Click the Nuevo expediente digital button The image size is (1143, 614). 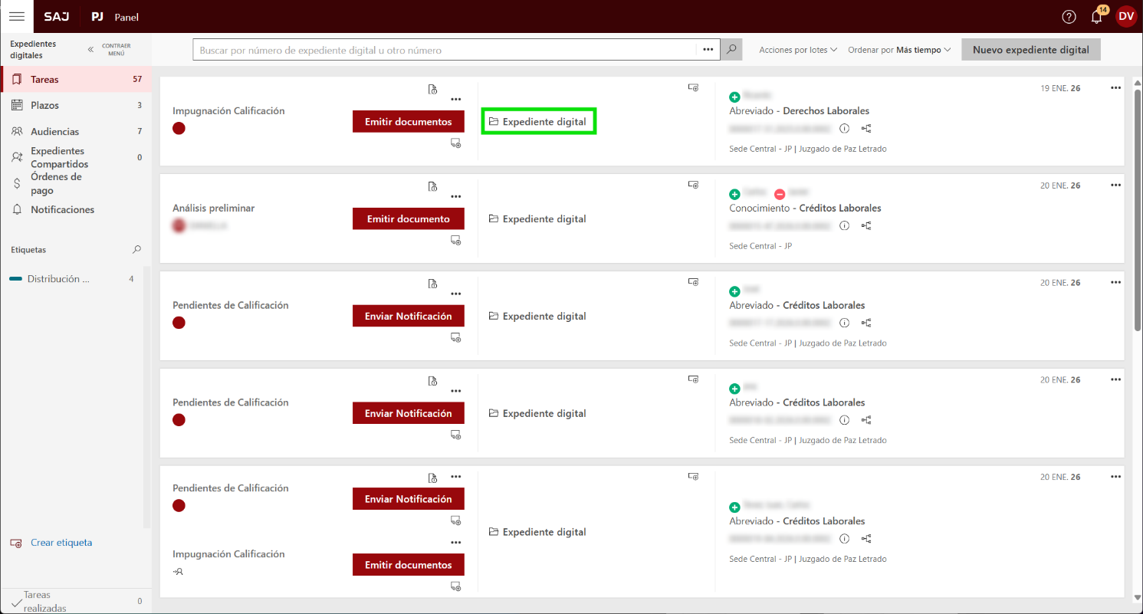[x=1030, y=50]
